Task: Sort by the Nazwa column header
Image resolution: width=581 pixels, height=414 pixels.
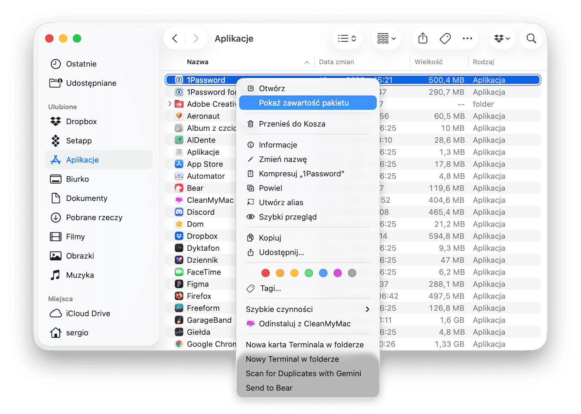Action: click(198, 62)
